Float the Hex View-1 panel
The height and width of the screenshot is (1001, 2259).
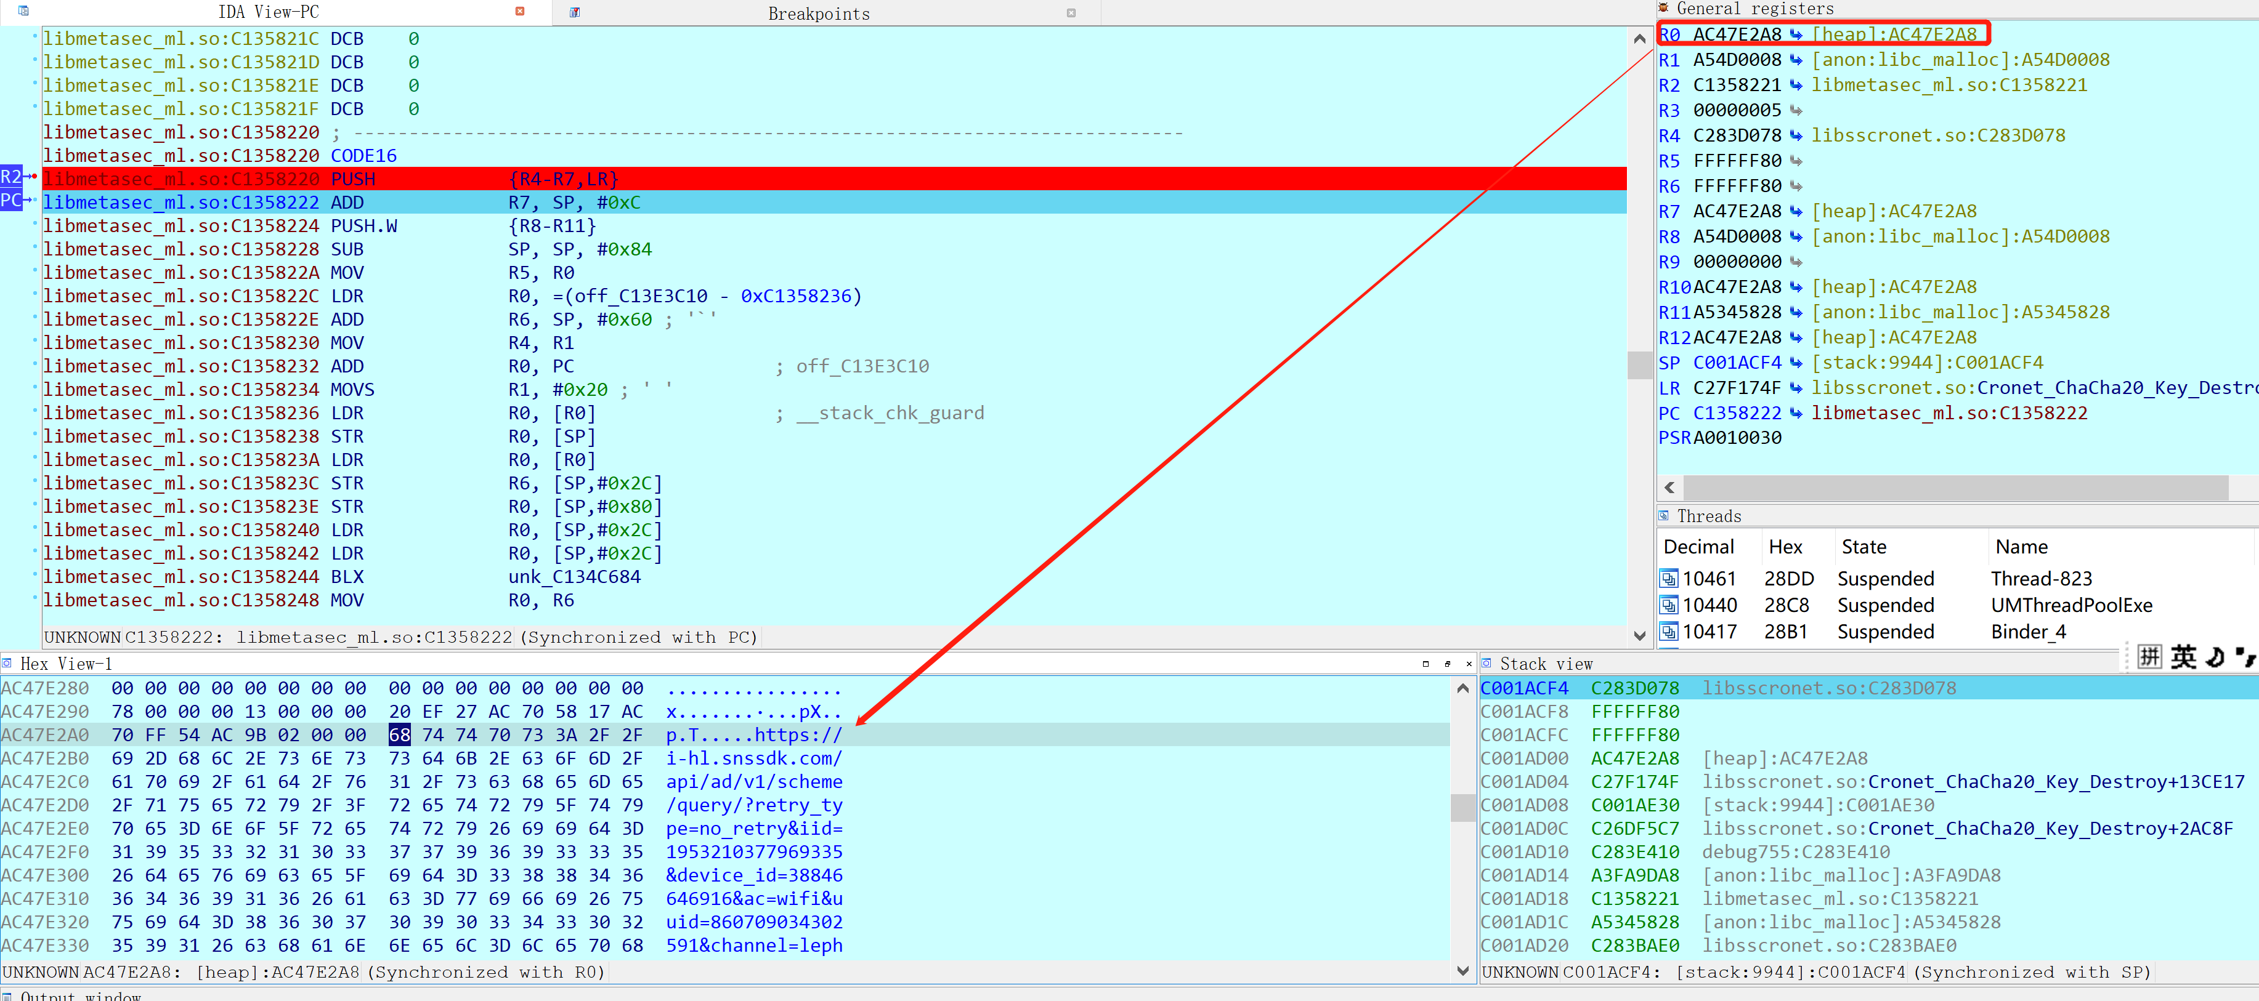point(1447,664)
